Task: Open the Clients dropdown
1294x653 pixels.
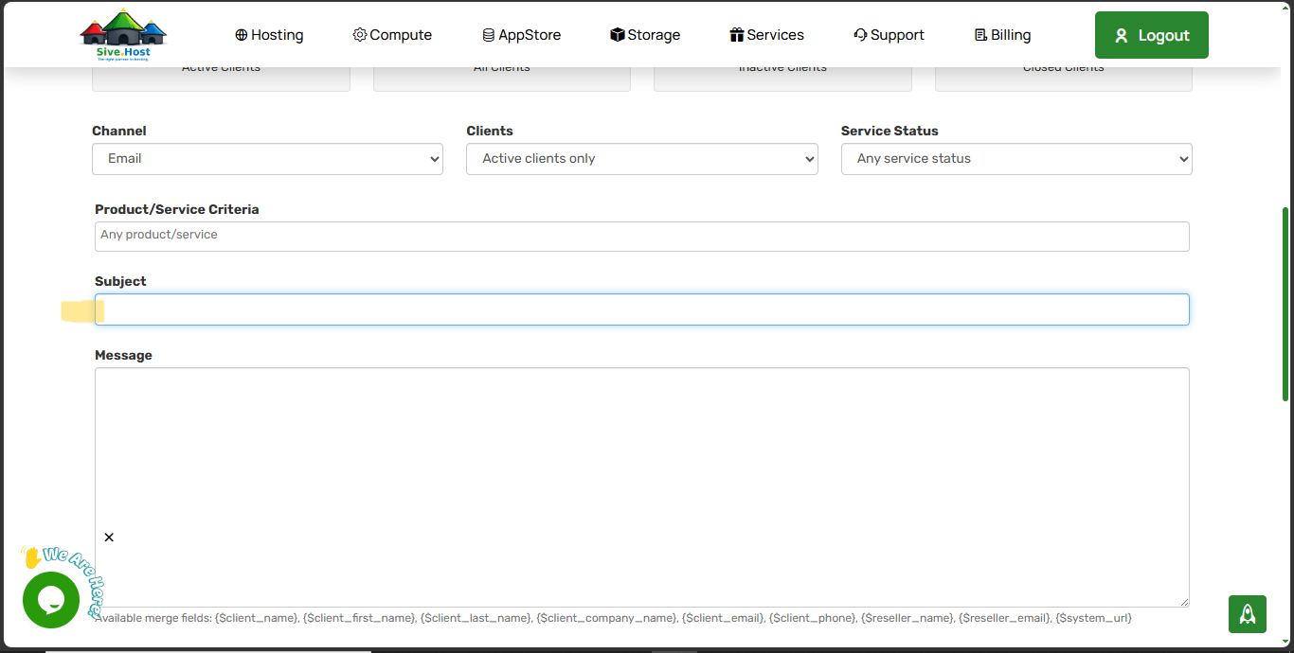Action: (x=642, y=159)
